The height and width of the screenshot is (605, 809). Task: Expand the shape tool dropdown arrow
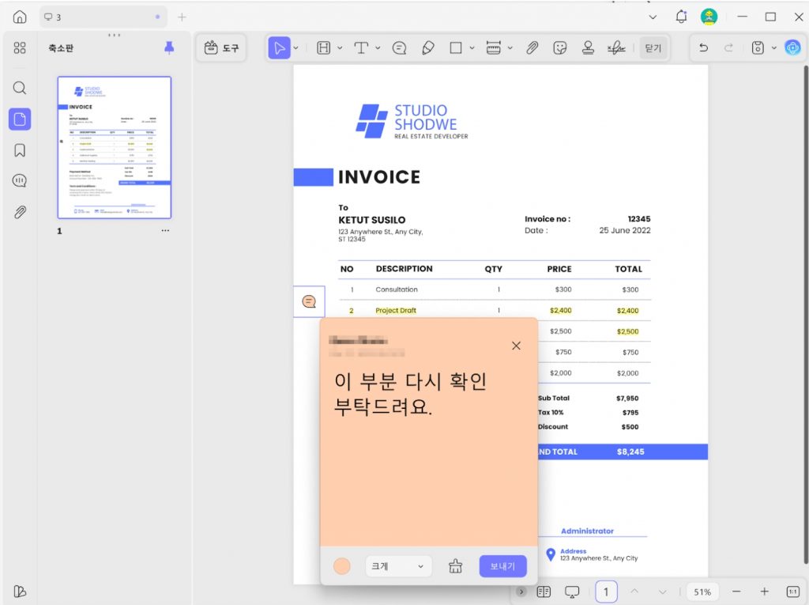coord(472,48)
